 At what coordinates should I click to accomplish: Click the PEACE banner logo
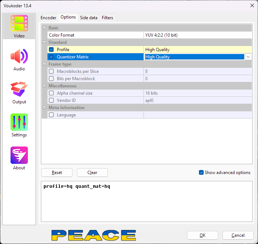pos(93,235)
